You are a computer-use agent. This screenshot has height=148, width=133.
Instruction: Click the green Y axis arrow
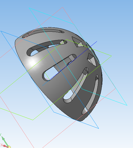[x=5, y=141]
